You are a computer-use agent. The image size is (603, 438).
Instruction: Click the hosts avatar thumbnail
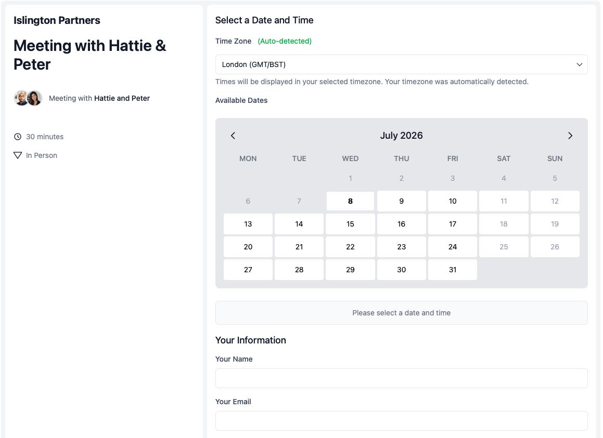(28, 98)
